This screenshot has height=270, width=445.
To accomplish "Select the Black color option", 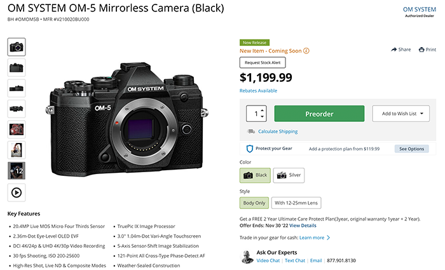I will tap(255, 175).
